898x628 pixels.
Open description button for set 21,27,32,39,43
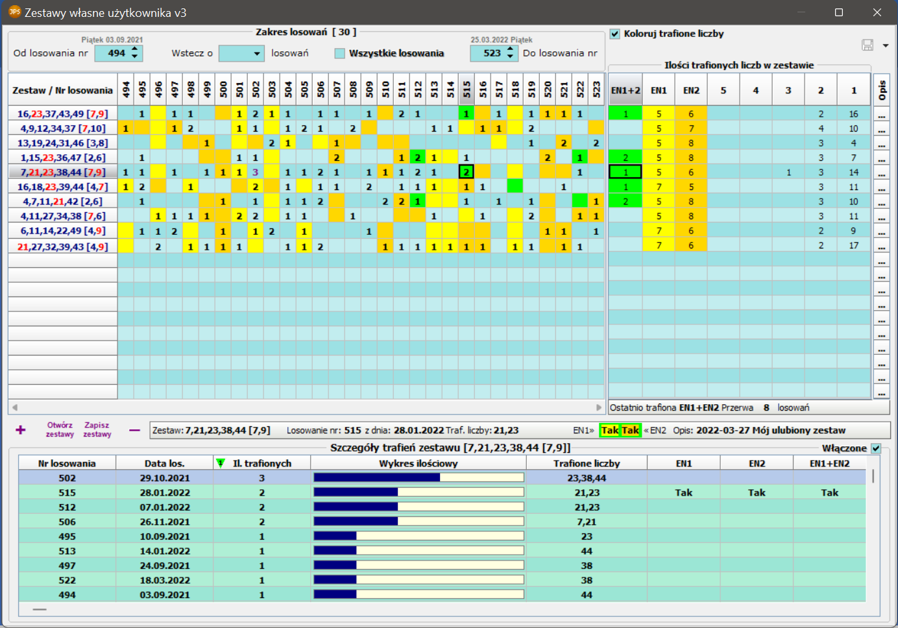click(881, 246)
